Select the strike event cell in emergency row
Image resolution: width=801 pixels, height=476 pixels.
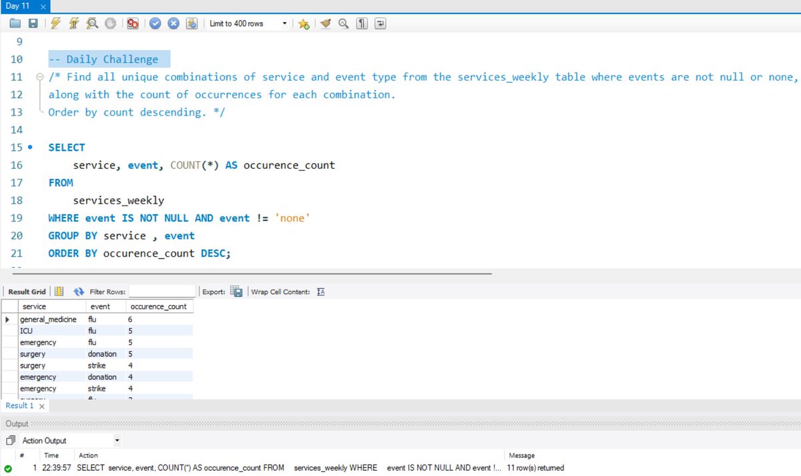105,389
